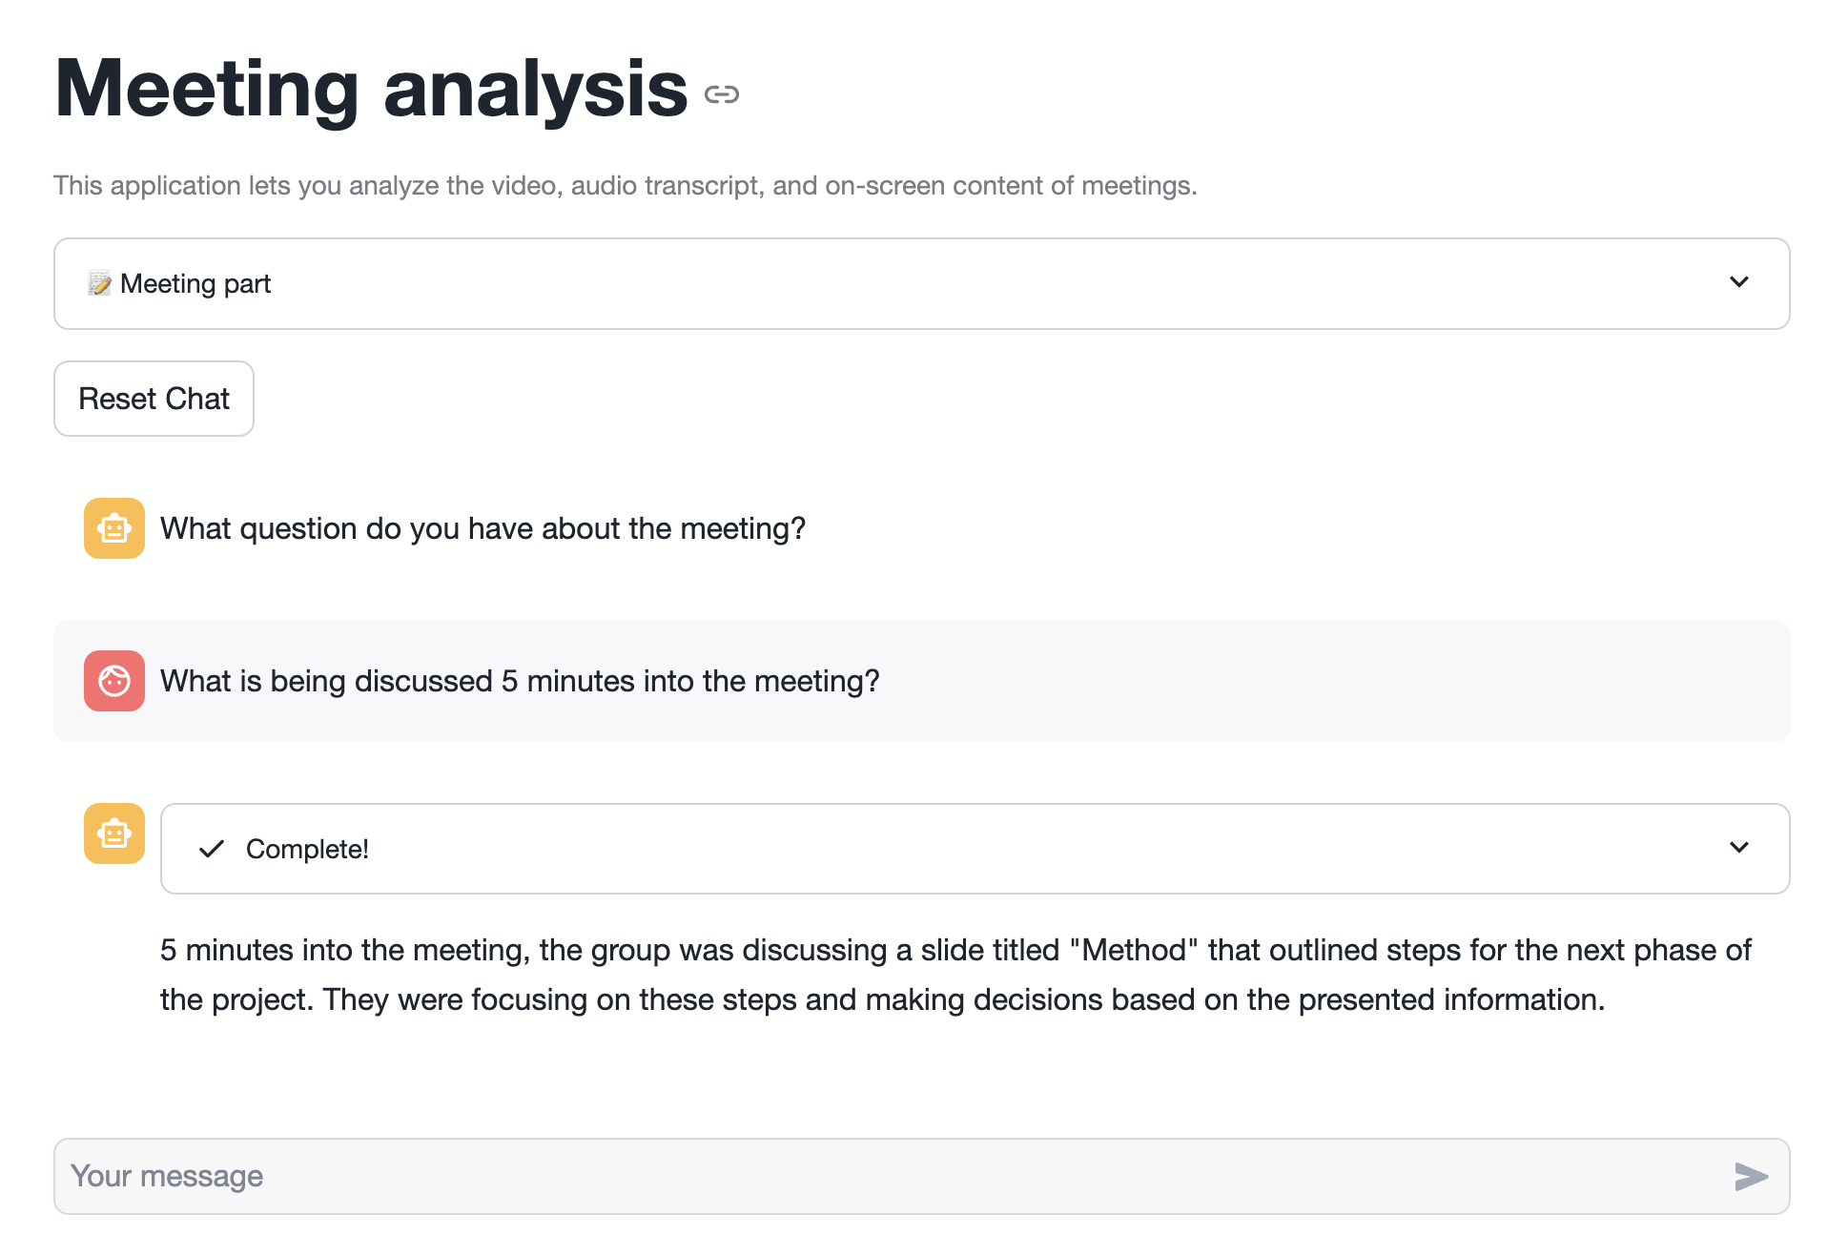
Task: Open the Meeting part options via the chevron
Action: point(1740,282)
